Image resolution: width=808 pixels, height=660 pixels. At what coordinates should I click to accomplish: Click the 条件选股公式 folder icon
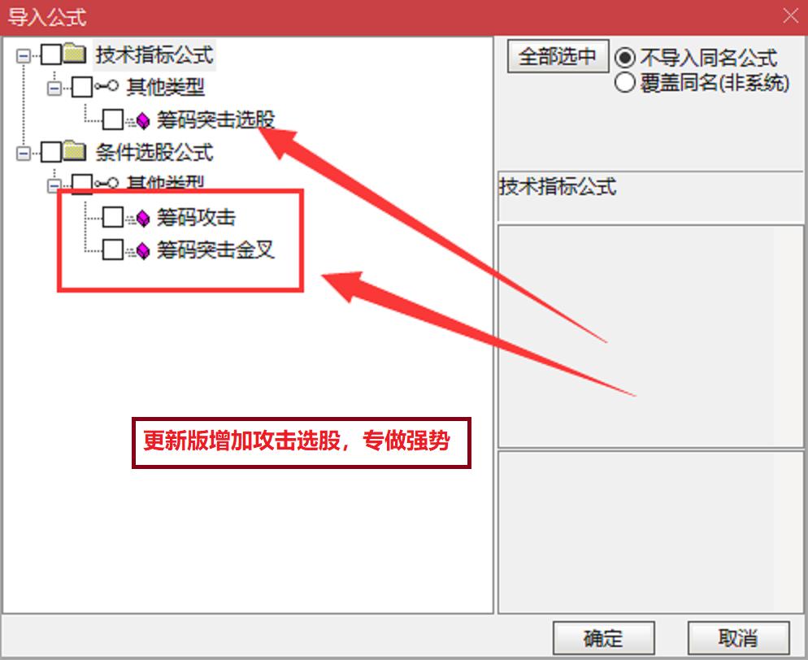click(75, 151)
